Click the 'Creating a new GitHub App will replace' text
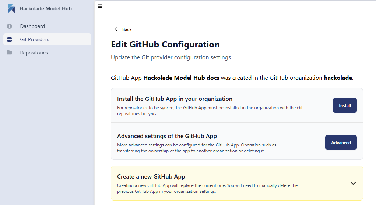 pyautogui.click(x=207, y=188)
